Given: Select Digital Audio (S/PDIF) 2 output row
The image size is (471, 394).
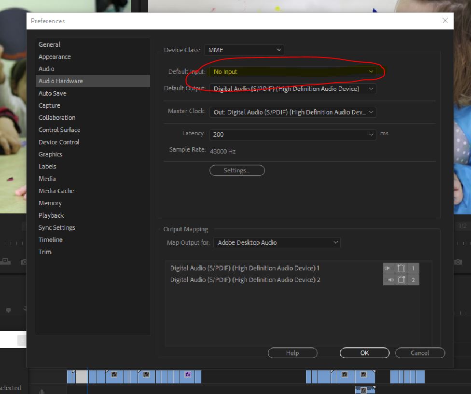Looking at the screenshot, I should point(245,280).
